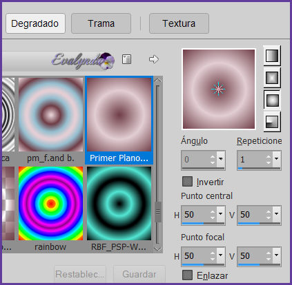This screenshot has width=292, height=285.
Task: Click up arrow of gradient list scrollbar
Action: 157,81
